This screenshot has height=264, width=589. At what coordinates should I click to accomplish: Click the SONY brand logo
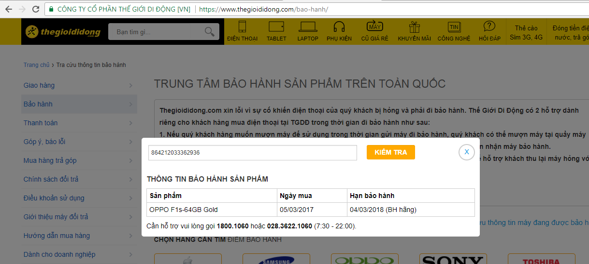tap(452, 259)
